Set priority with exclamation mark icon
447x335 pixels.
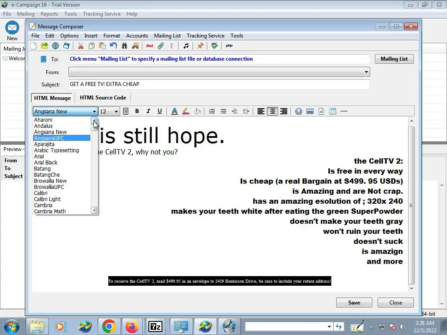(x=171, y=46)
